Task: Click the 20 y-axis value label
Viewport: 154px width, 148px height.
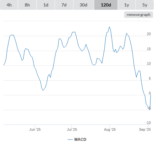Action: tap(149, 34)
